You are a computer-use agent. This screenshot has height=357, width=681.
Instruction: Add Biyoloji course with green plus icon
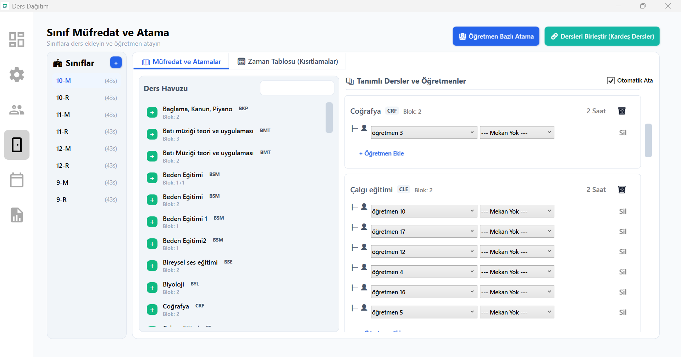[152, 288]
